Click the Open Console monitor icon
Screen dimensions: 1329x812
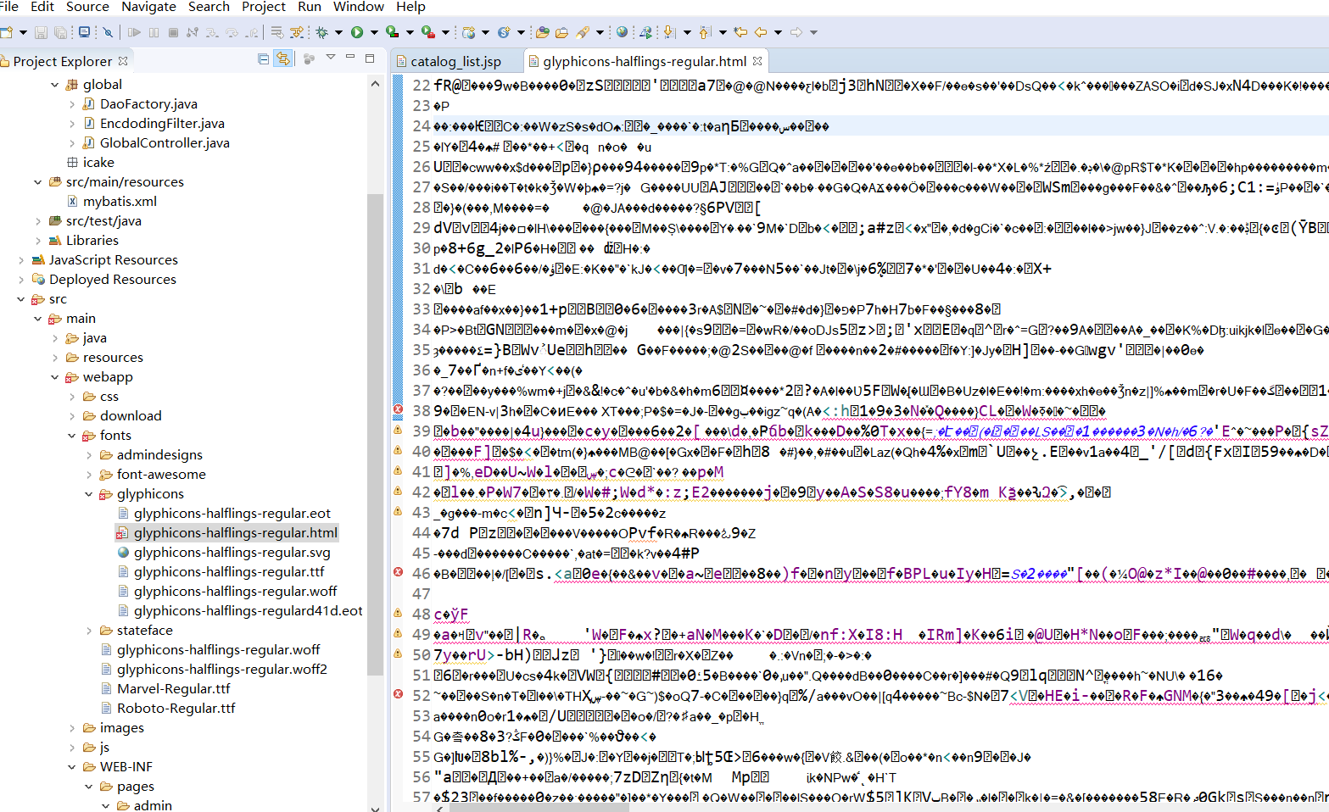point(84,32)
